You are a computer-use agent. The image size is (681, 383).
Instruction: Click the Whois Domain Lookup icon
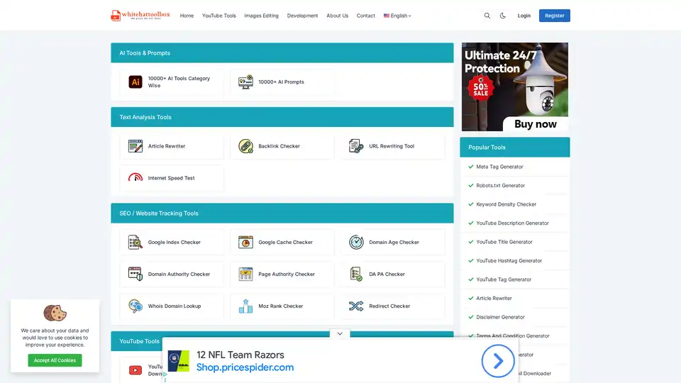click(x=135, y=306)
